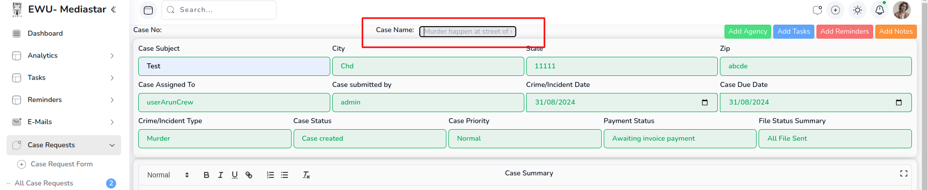The height and width of the screenshot is (190, 928).
Task: Toggle light/dark theme sun icon
Action: (858, 10)
